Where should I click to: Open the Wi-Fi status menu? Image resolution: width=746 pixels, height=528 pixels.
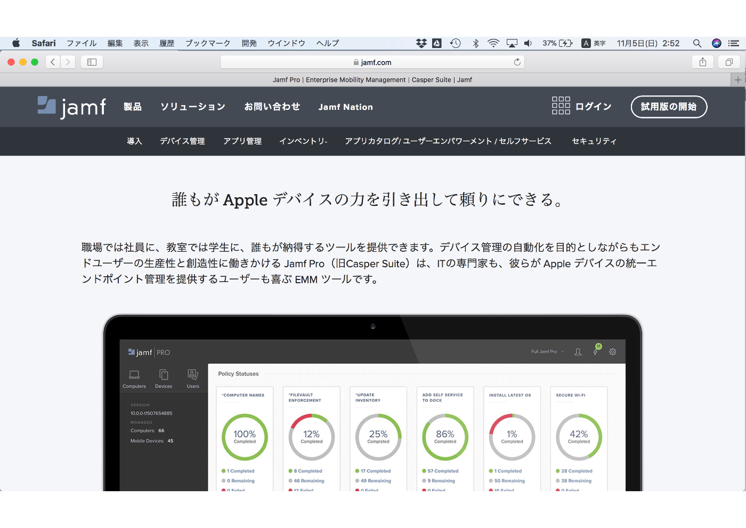(x=493, y=43)
